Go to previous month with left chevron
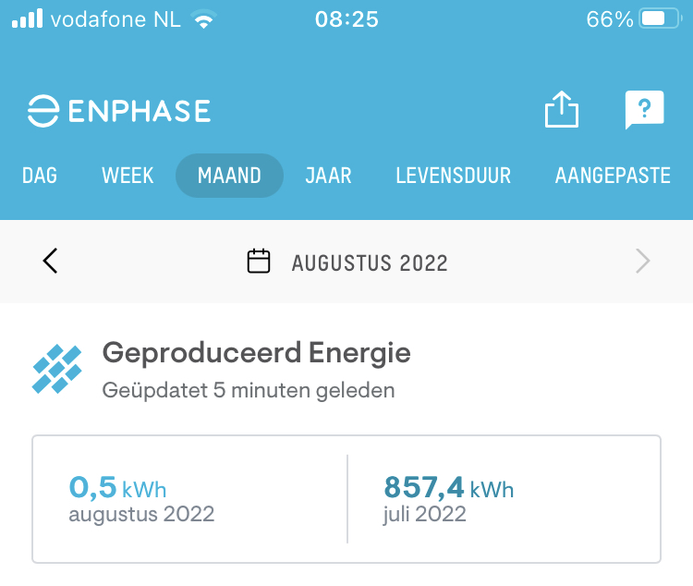 (51, 262)
